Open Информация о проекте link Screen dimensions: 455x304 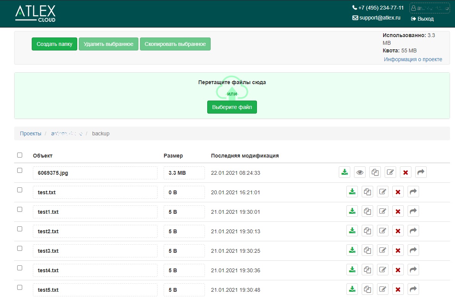(x=413, y=59)
